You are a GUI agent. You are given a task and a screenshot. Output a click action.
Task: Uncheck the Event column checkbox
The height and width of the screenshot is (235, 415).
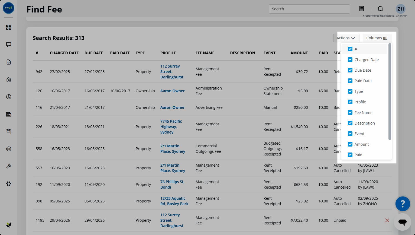point(350,134)
